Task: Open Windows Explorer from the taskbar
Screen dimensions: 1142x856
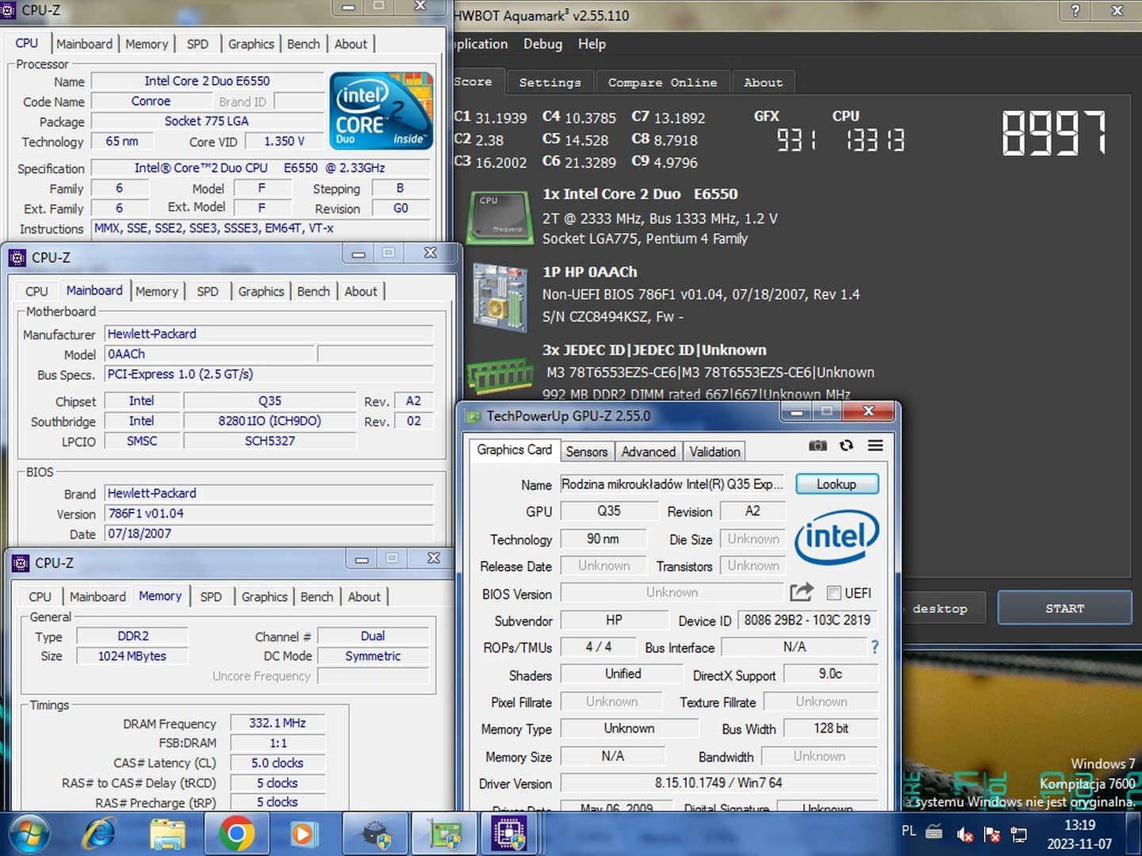Action: click(168, 835)
